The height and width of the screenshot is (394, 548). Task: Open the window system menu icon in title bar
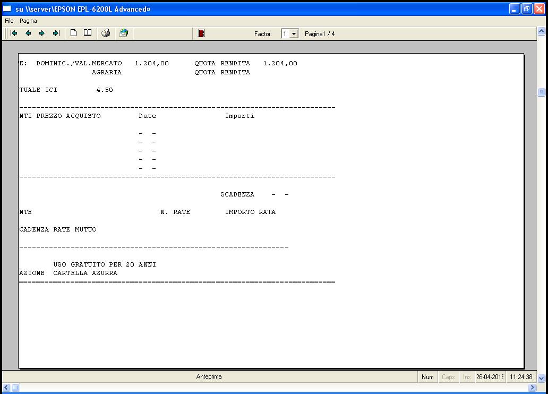point(7,8)
